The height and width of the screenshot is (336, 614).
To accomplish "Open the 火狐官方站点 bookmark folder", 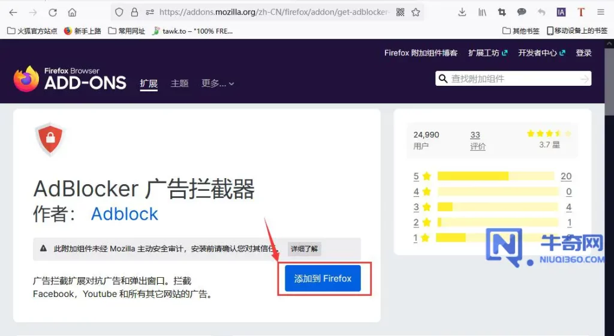I will (x=32, y=31).
